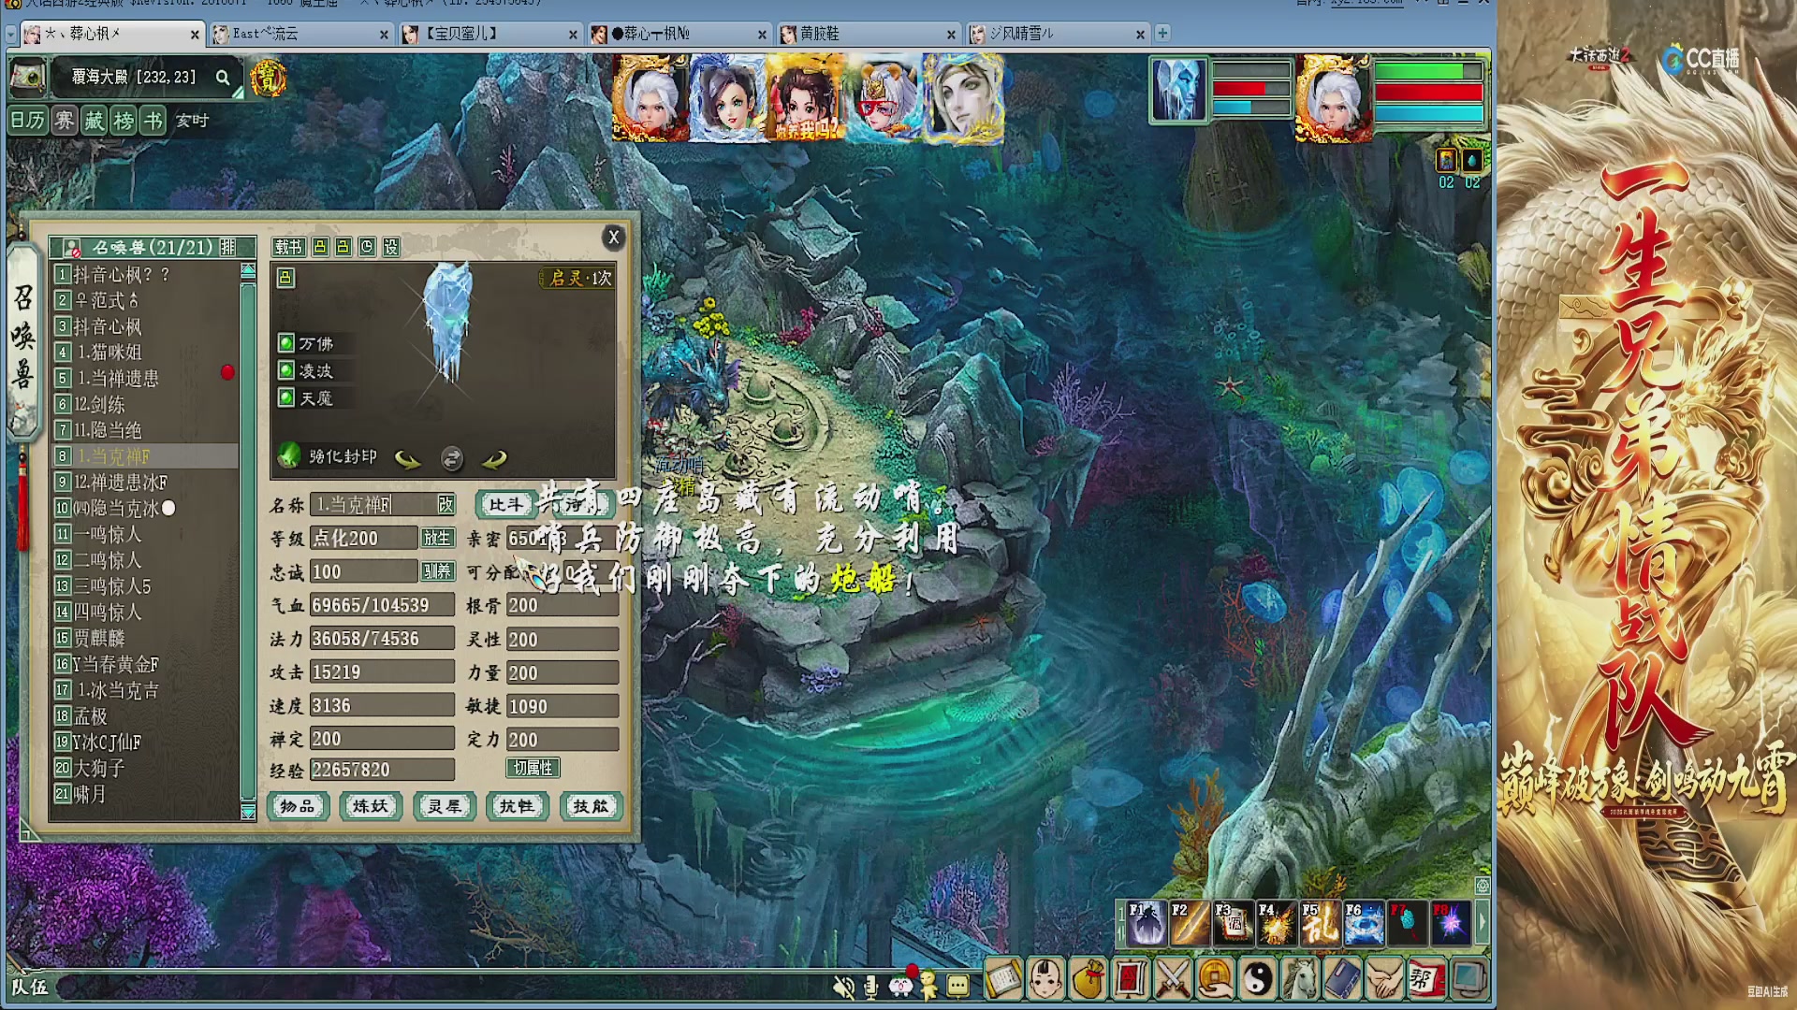
Task: Close the summon beast panel
Action: (614, 238)
